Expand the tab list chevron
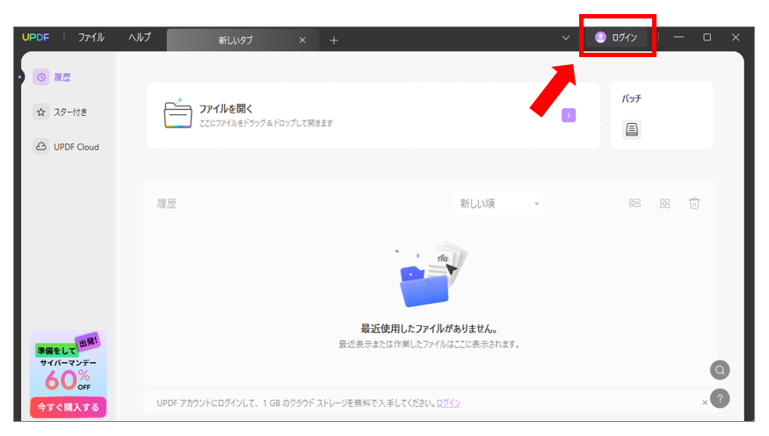The height and width of the screenshot is (436, 769). 565,38
